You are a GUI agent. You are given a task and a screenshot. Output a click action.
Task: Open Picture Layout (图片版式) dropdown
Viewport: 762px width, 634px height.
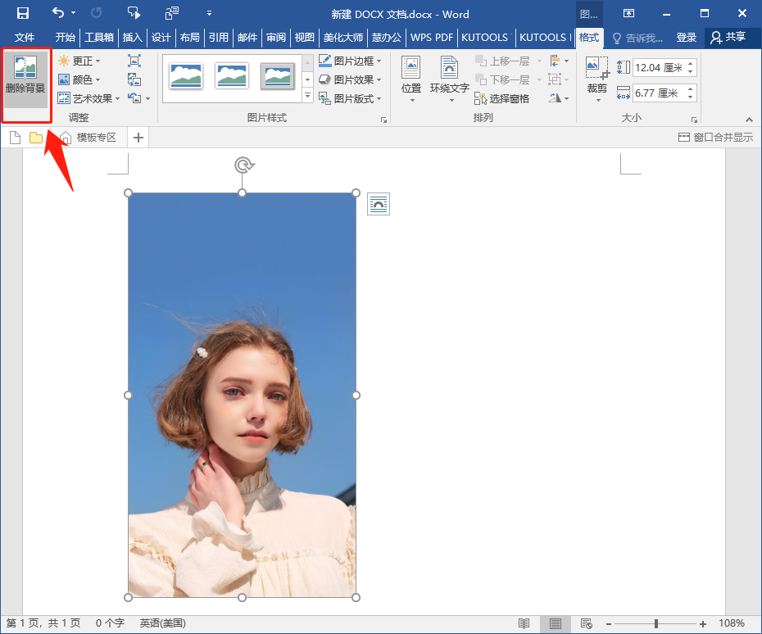coord(350,98)
